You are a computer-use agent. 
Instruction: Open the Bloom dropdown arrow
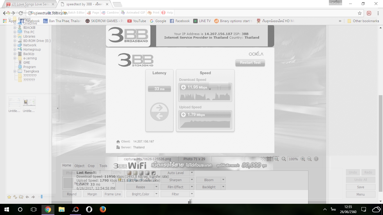click(x=223, y=180)
